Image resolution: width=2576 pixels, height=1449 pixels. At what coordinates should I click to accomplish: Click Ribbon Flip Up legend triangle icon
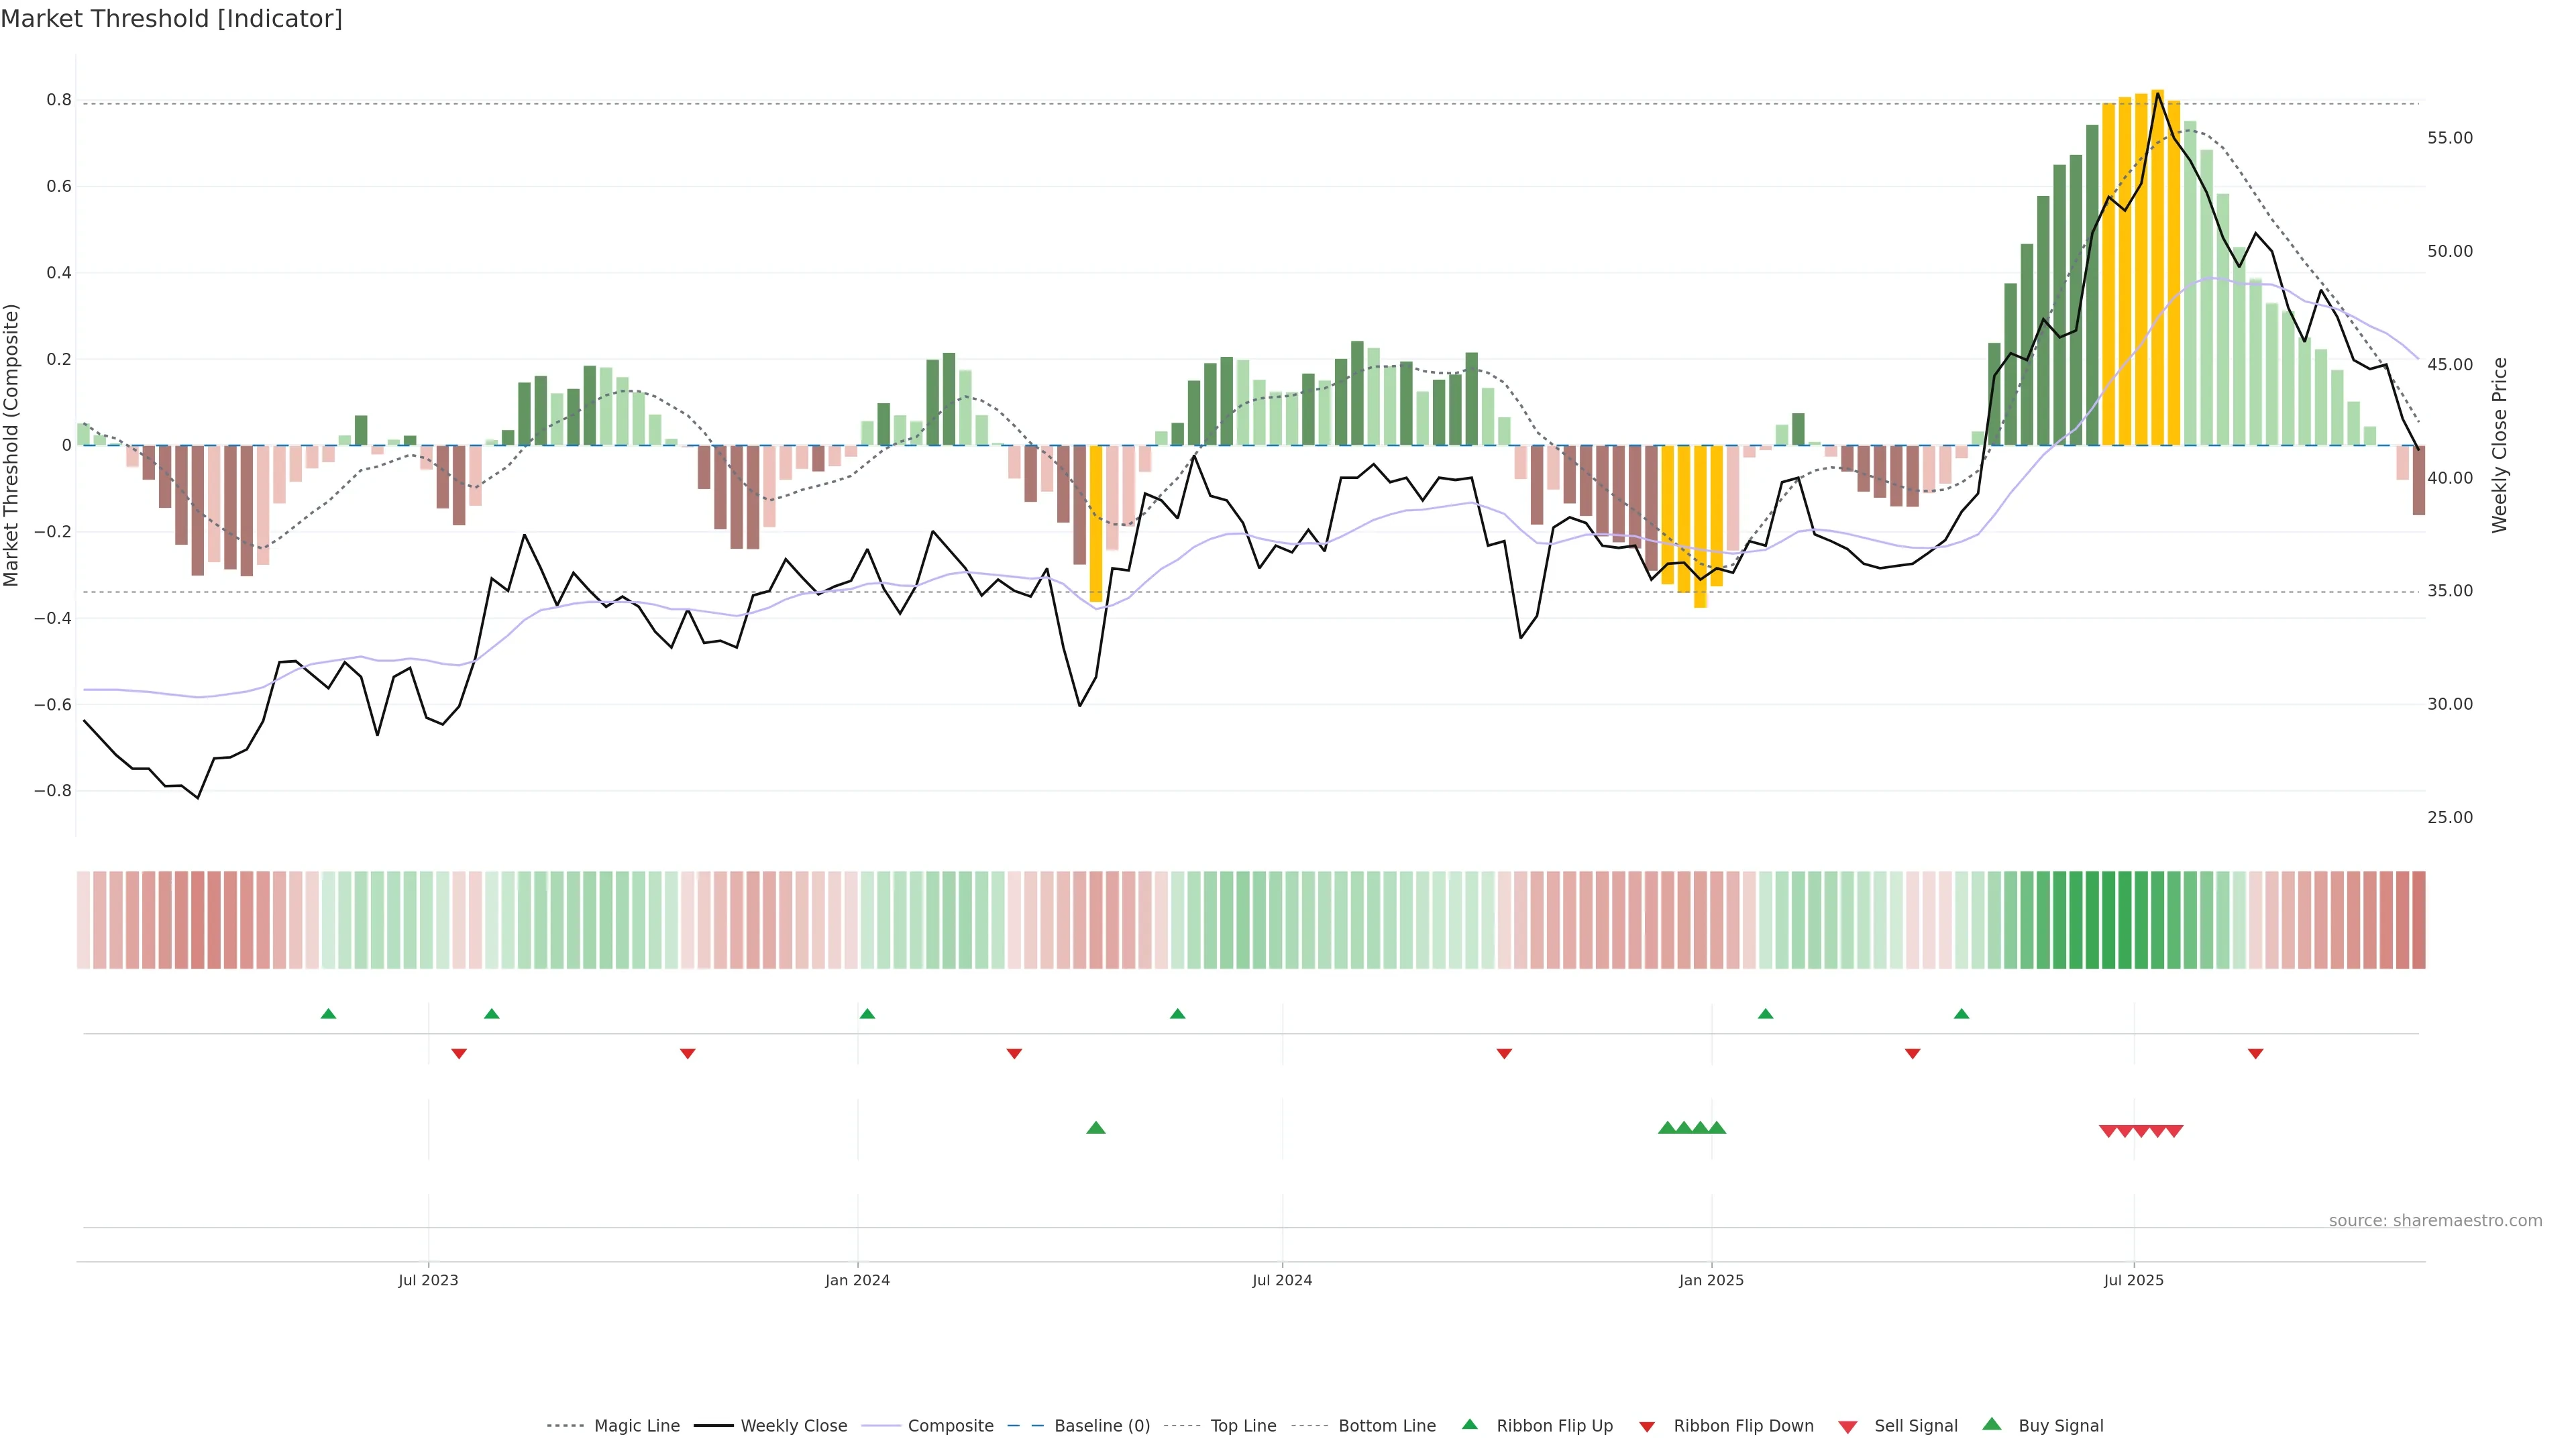coord(1469,1424)
